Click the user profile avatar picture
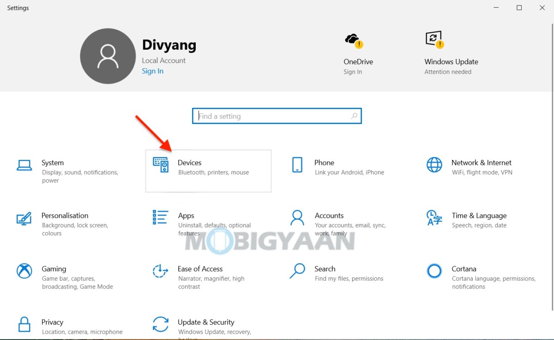The height and width of the screenshot is (340, 554). point(108,56)
